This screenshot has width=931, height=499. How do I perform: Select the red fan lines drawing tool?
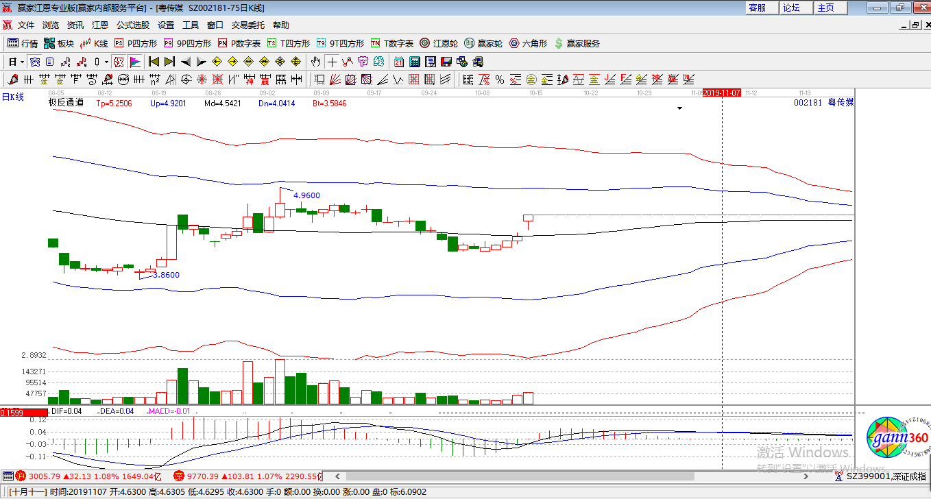coord(335,80)
